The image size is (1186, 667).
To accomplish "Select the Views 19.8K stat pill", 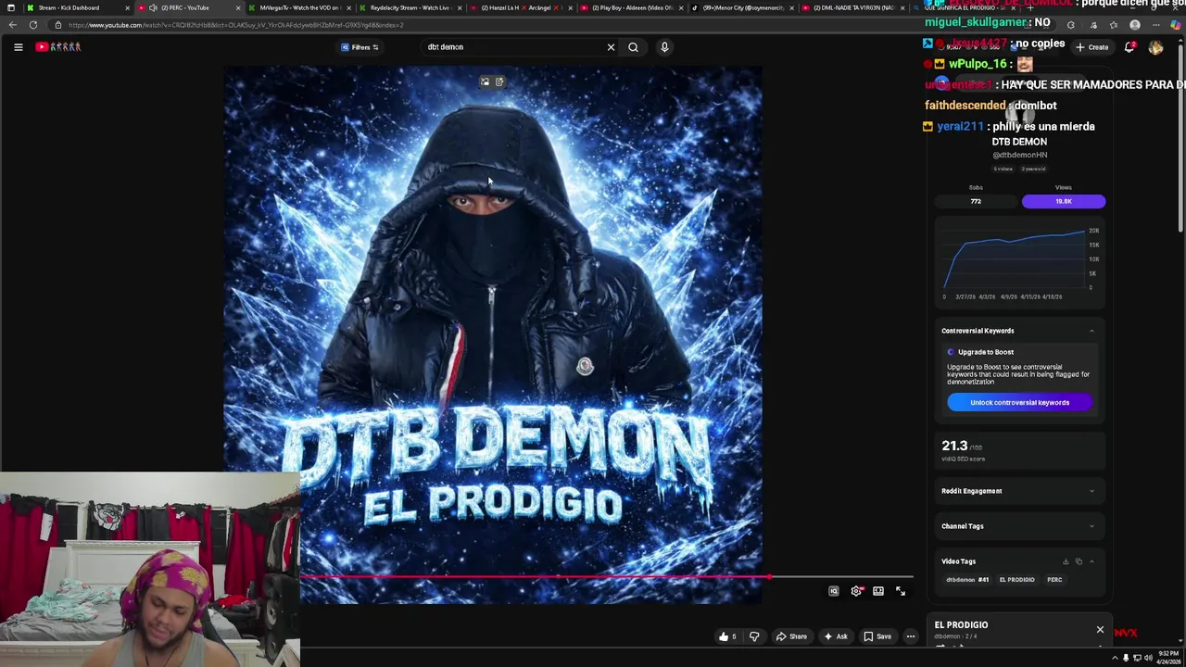I will [1063, 201].
